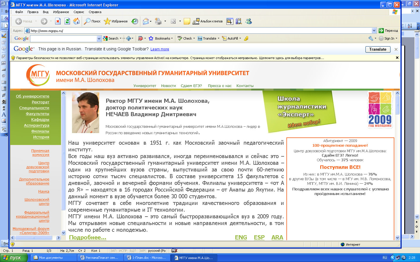Switch to 1-План.doc Word taskbar item

147,258
